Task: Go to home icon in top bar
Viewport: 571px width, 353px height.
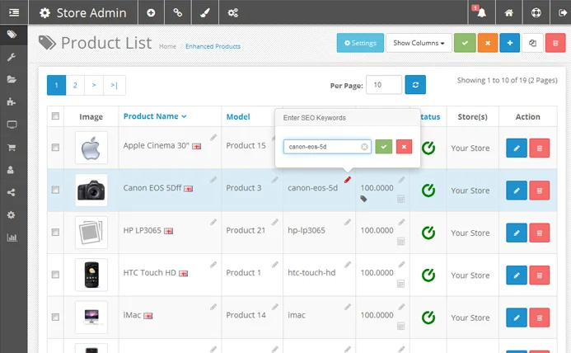Action: [x=508, y=12]
